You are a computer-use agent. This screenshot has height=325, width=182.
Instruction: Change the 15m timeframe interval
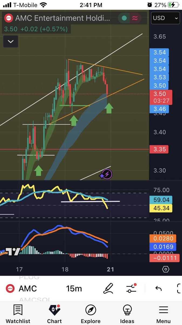pos(74,288)
